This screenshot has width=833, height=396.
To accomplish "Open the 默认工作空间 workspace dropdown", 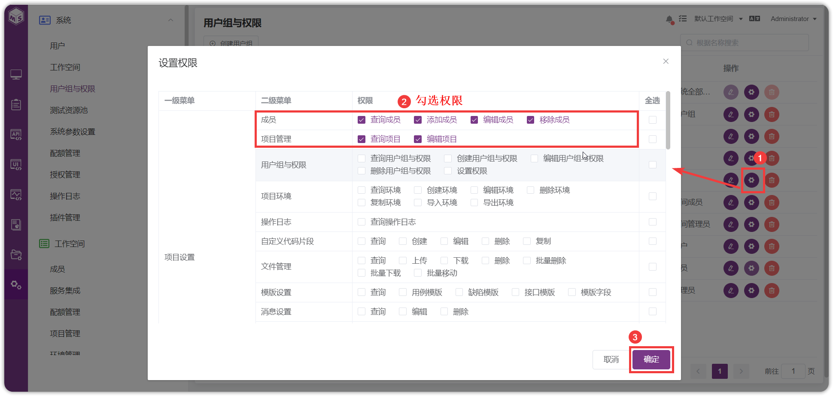I will [x=718, y=19].
